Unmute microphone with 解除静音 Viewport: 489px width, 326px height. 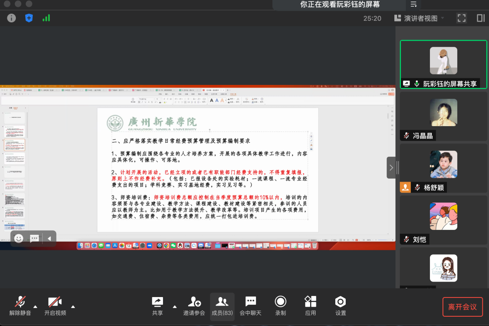point(20,306)
